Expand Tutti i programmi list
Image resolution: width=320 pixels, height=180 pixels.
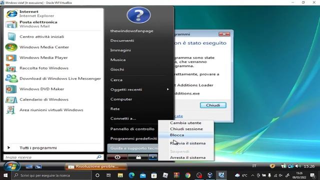[53, 148]
